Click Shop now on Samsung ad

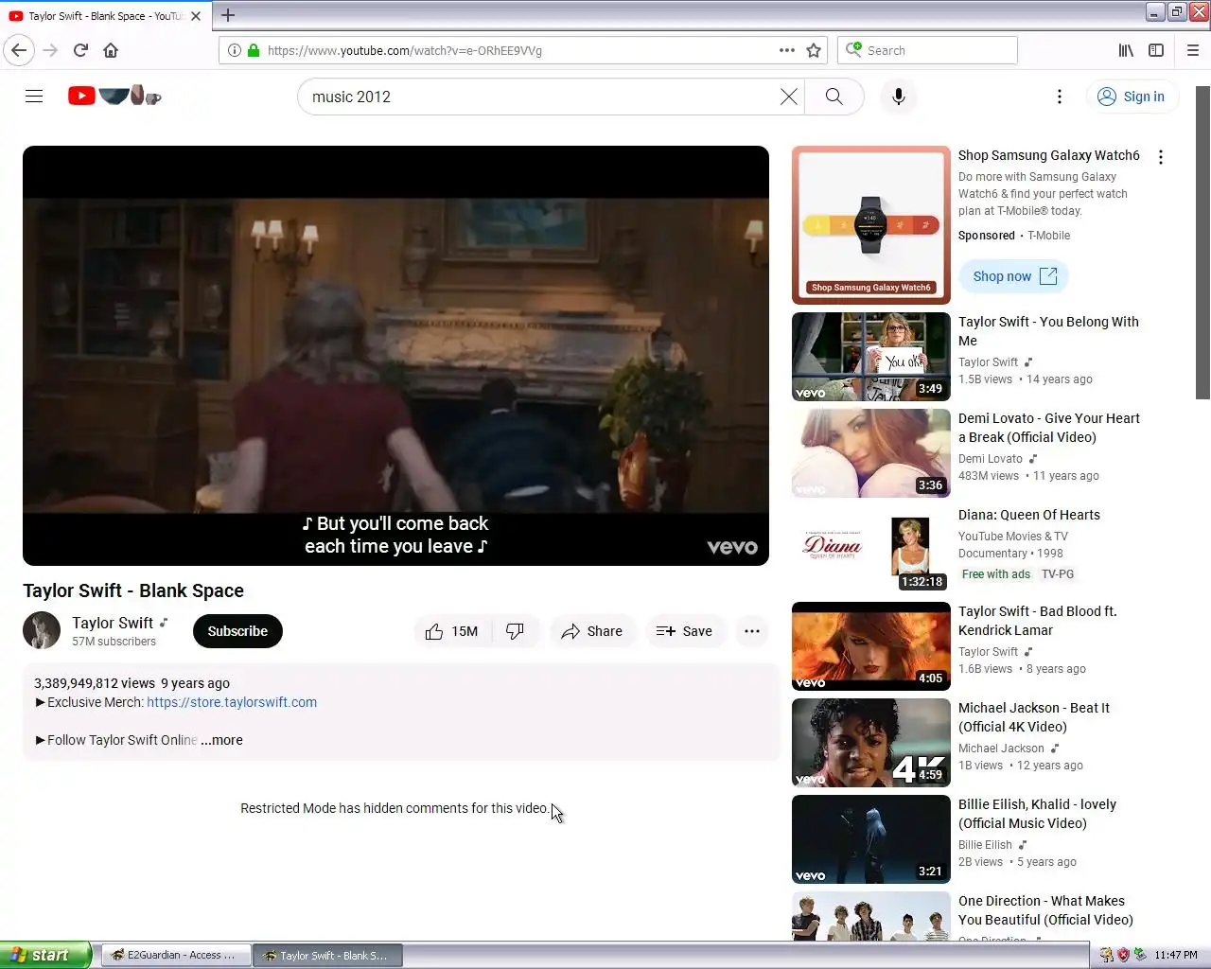[x=1014, y=276]
